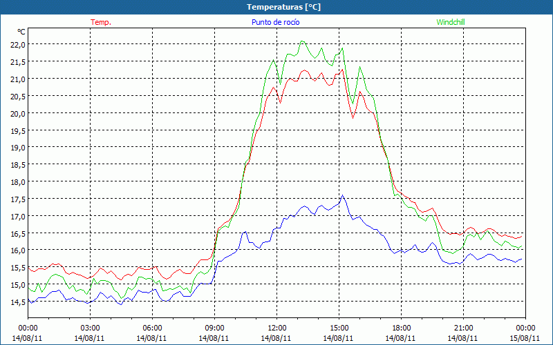This screenshot has height=345, width=553.
Task: Click the 09:00 time axis label
Action: (x=214, y=328)
